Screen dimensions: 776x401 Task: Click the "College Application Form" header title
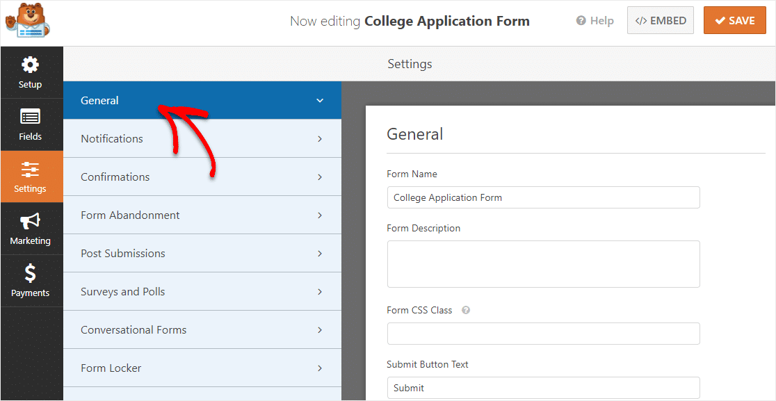447,22
